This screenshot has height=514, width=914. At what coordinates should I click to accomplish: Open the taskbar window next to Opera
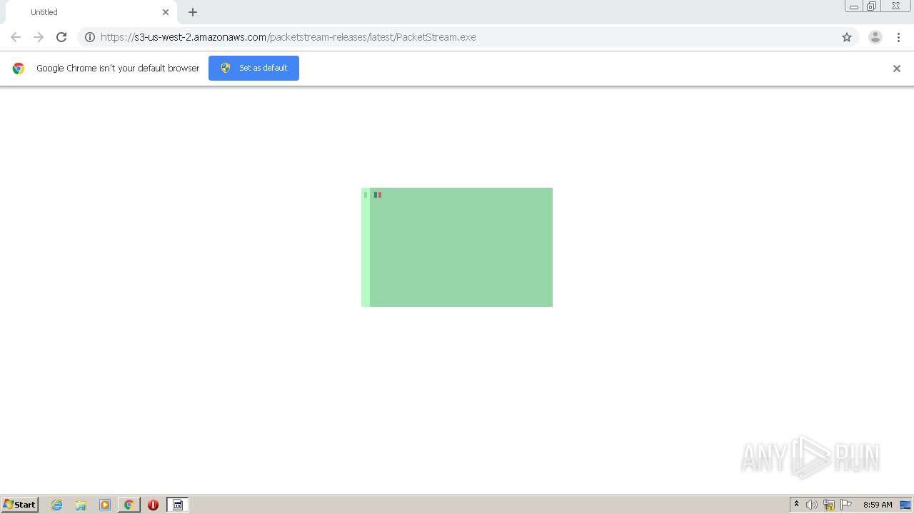point(178,505)
